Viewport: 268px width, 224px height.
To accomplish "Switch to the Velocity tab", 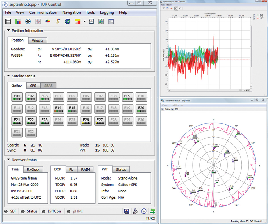I will (x=38, y=40).
